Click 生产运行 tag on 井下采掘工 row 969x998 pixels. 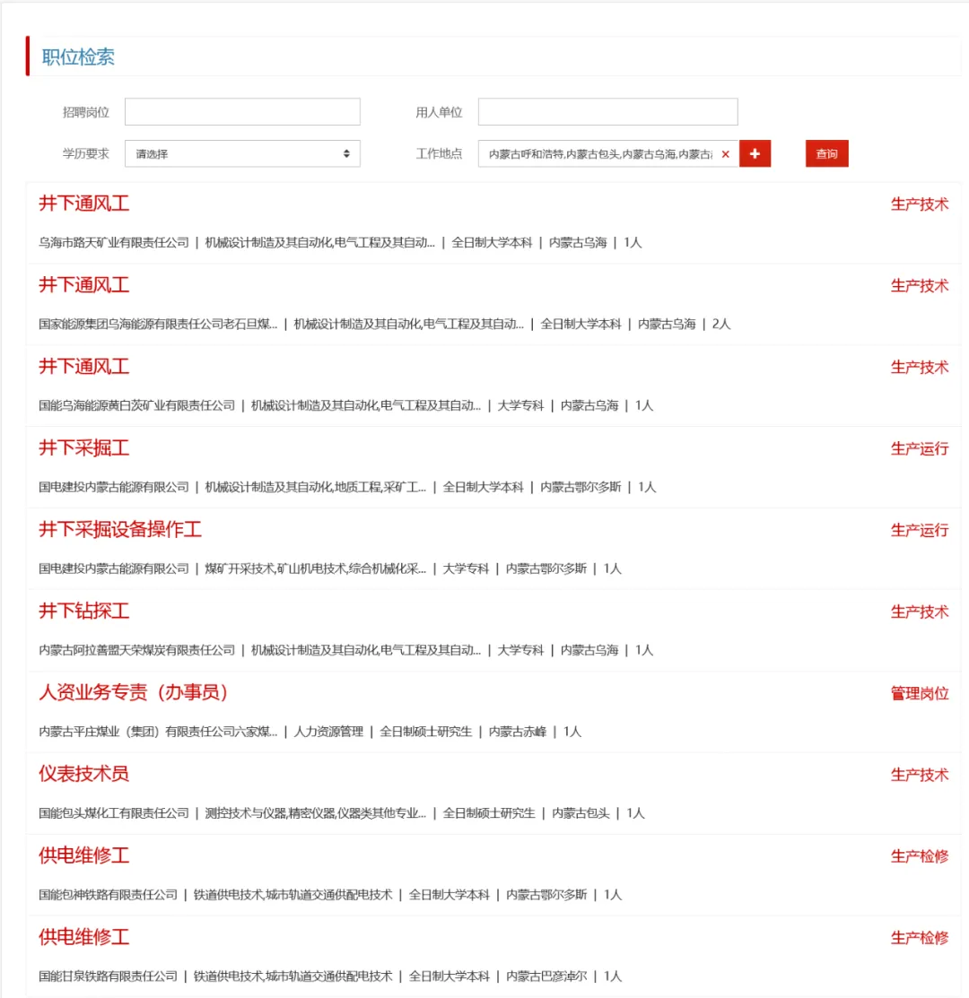tap(920, 448)
